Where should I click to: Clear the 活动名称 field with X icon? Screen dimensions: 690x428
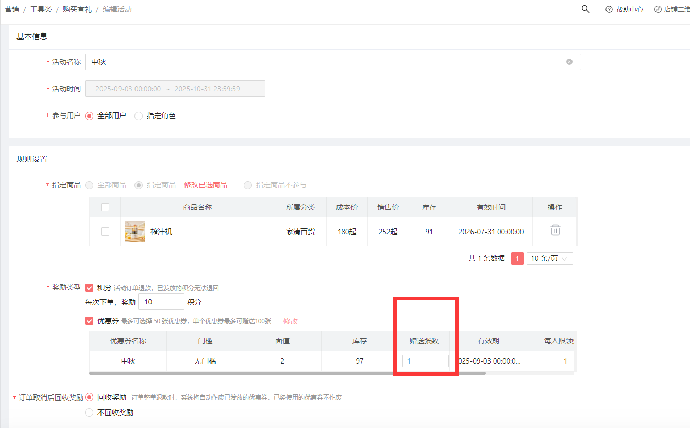(569, 62)
